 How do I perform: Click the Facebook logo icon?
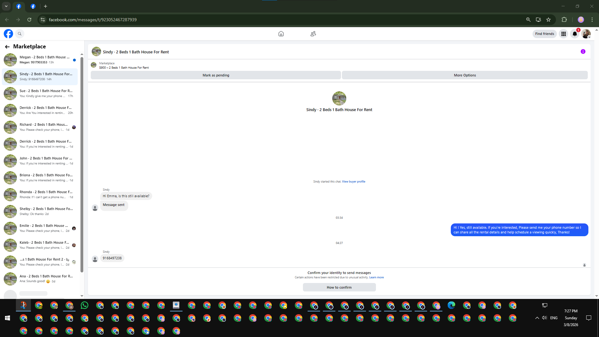tap(8, 34)
